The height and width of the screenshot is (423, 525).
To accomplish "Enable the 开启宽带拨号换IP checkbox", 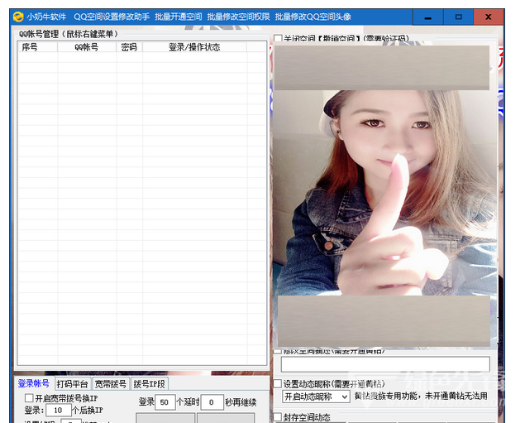I will click(29, 398).
